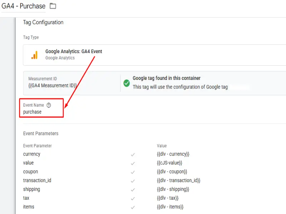286x214 pixels.
Task: Select the {{dlv - transaction_id}} value
Action: pos(178,180)
